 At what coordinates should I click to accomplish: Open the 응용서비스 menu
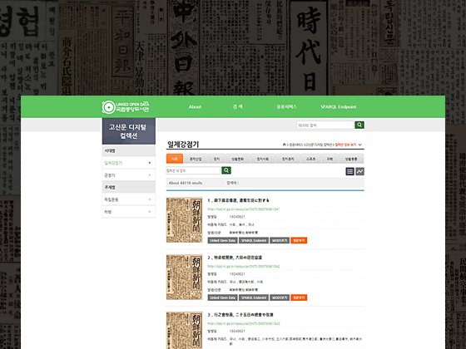click(x=286, y=106)
